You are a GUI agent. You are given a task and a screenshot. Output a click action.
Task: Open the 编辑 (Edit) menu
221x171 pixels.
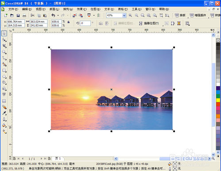tap(27, 9)
